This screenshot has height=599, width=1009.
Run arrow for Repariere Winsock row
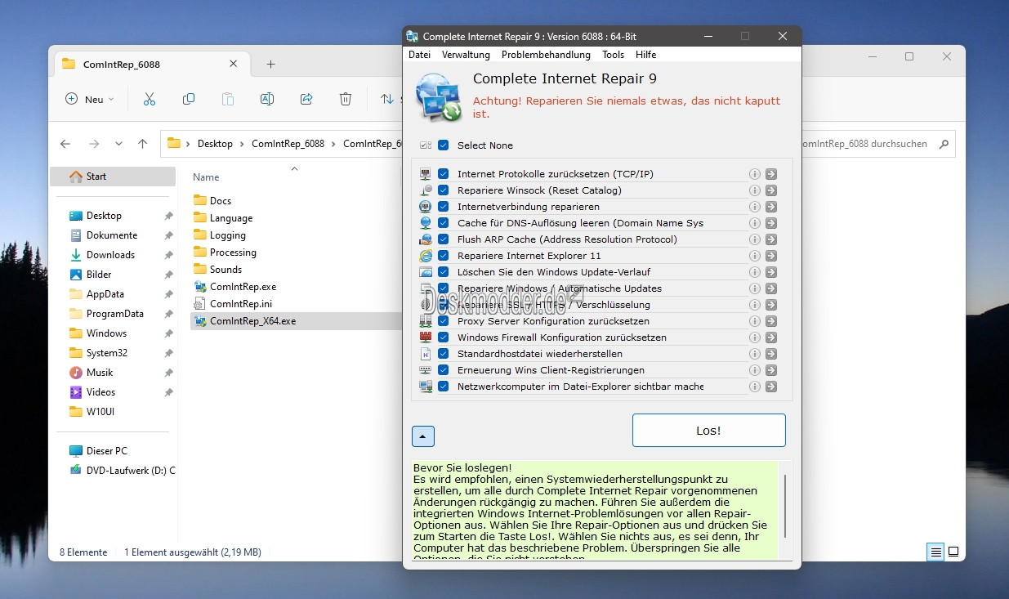pyautogui.click(x=771, y=190)
